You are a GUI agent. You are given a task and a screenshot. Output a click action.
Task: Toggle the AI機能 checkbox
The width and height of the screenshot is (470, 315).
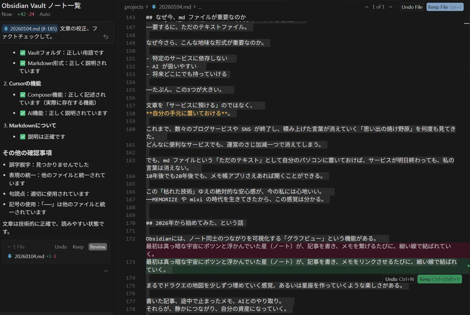point(23,113)
